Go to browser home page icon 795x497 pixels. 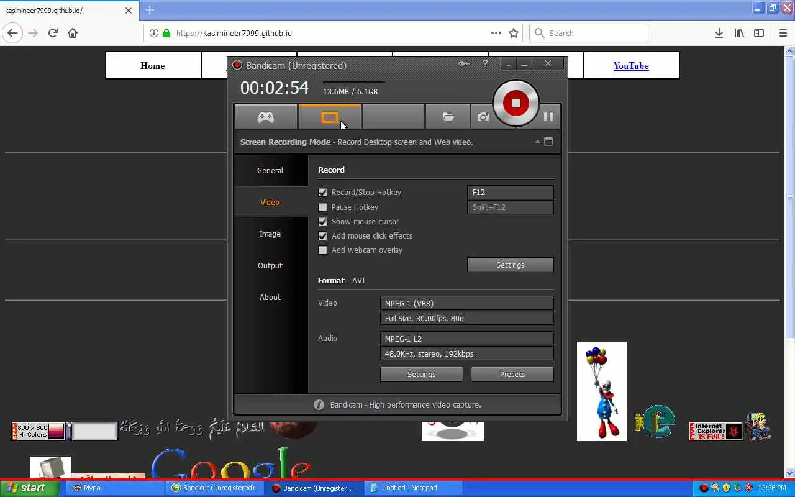click(73, 33)
